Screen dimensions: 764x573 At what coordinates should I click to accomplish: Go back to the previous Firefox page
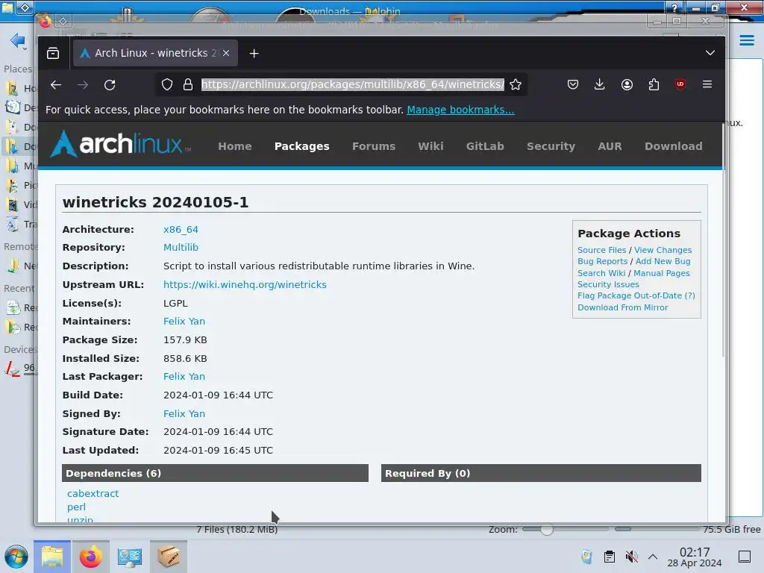coord(56,85)
